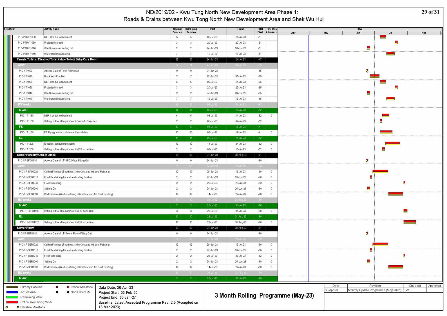Select the Senior Forestry Officer Office group row

coord(145,155)
